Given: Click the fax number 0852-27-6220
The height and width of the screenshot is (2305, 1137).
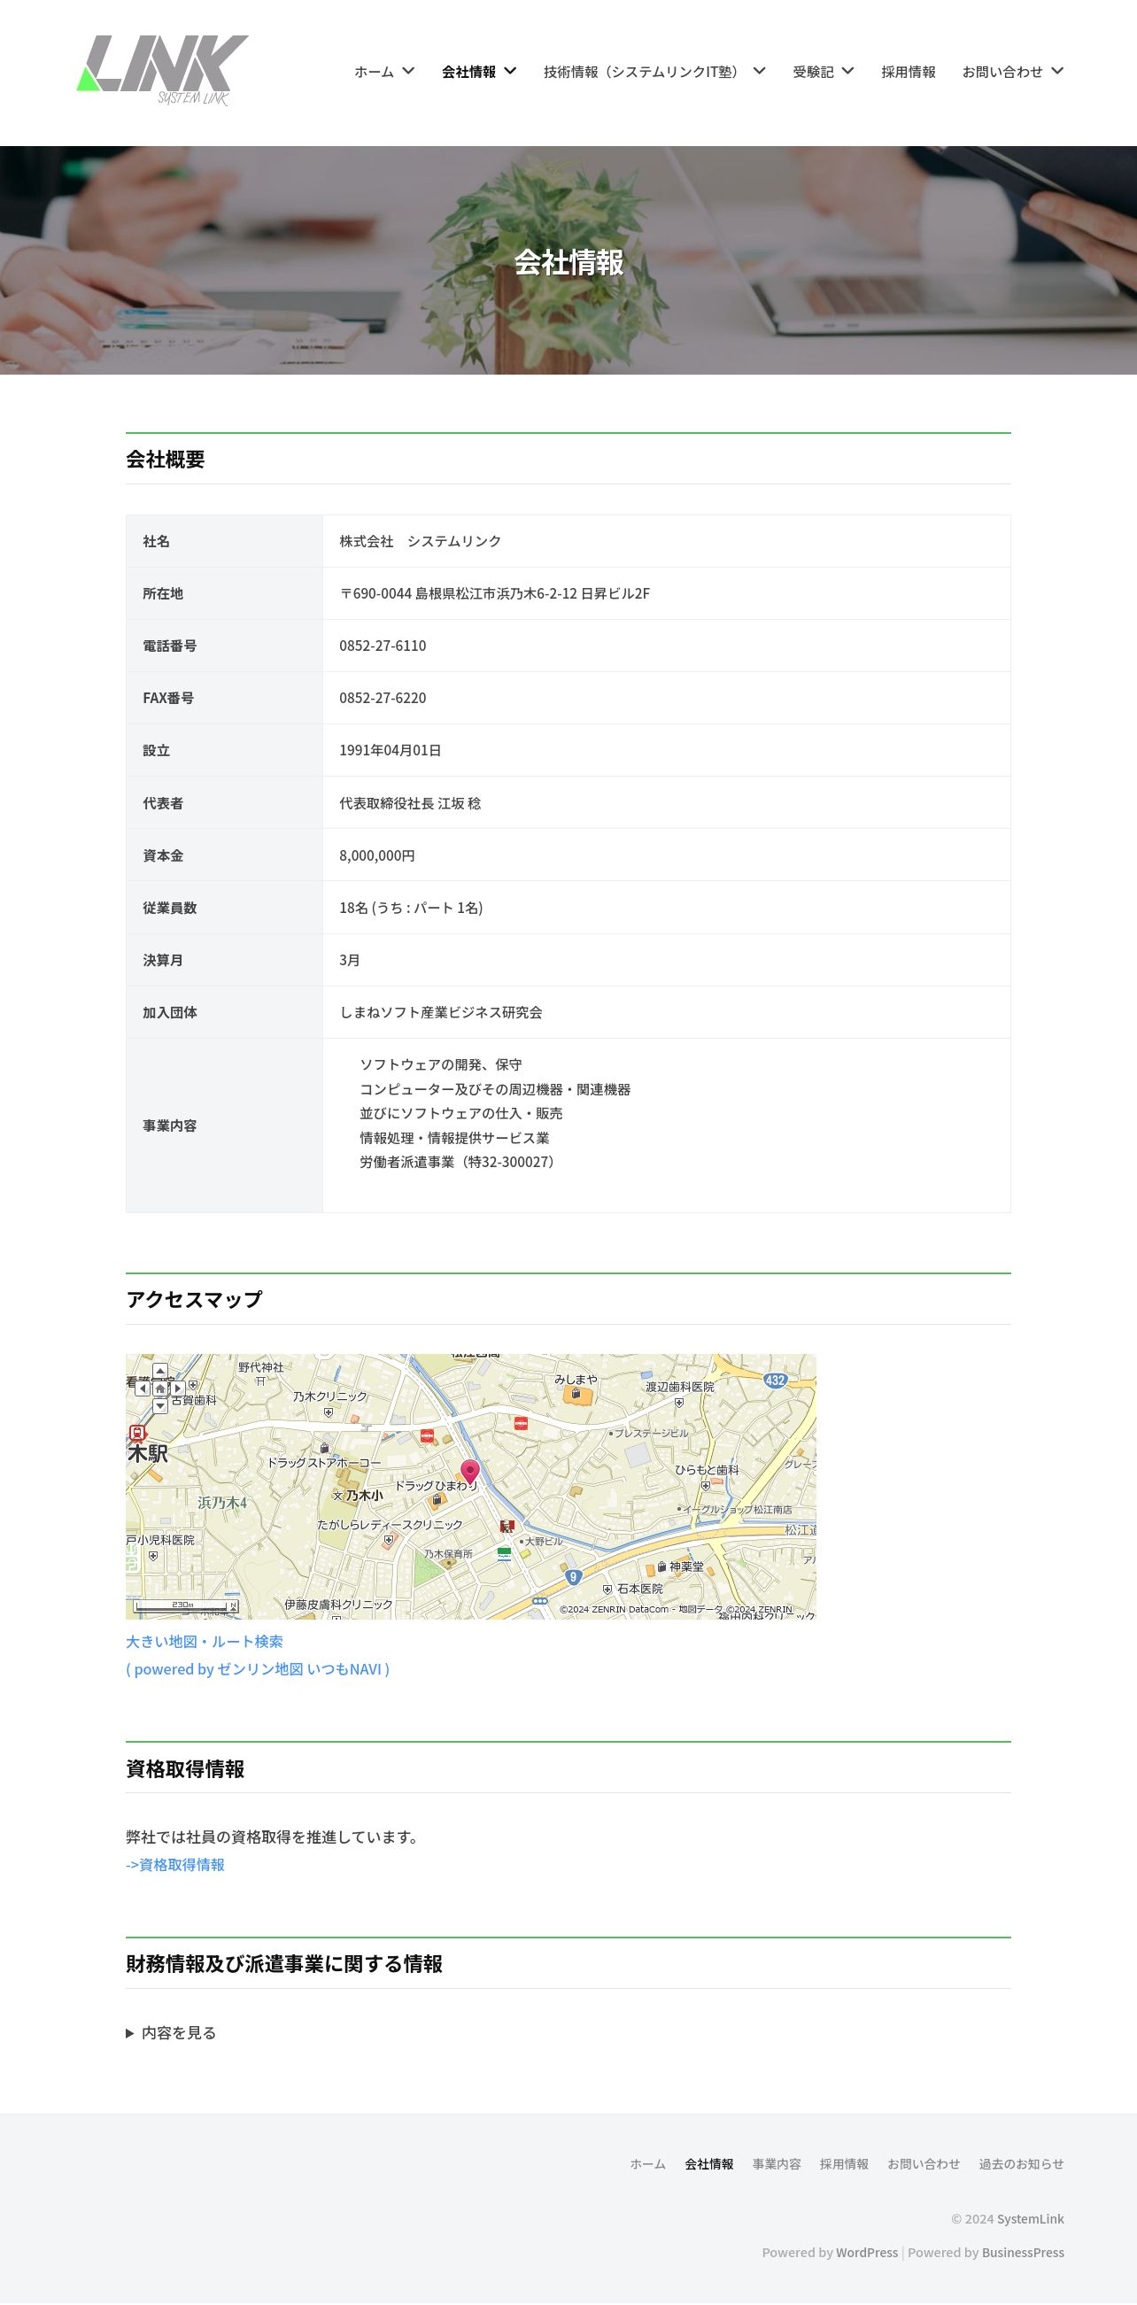Looking at the screenshot, I should coord(383,697).
